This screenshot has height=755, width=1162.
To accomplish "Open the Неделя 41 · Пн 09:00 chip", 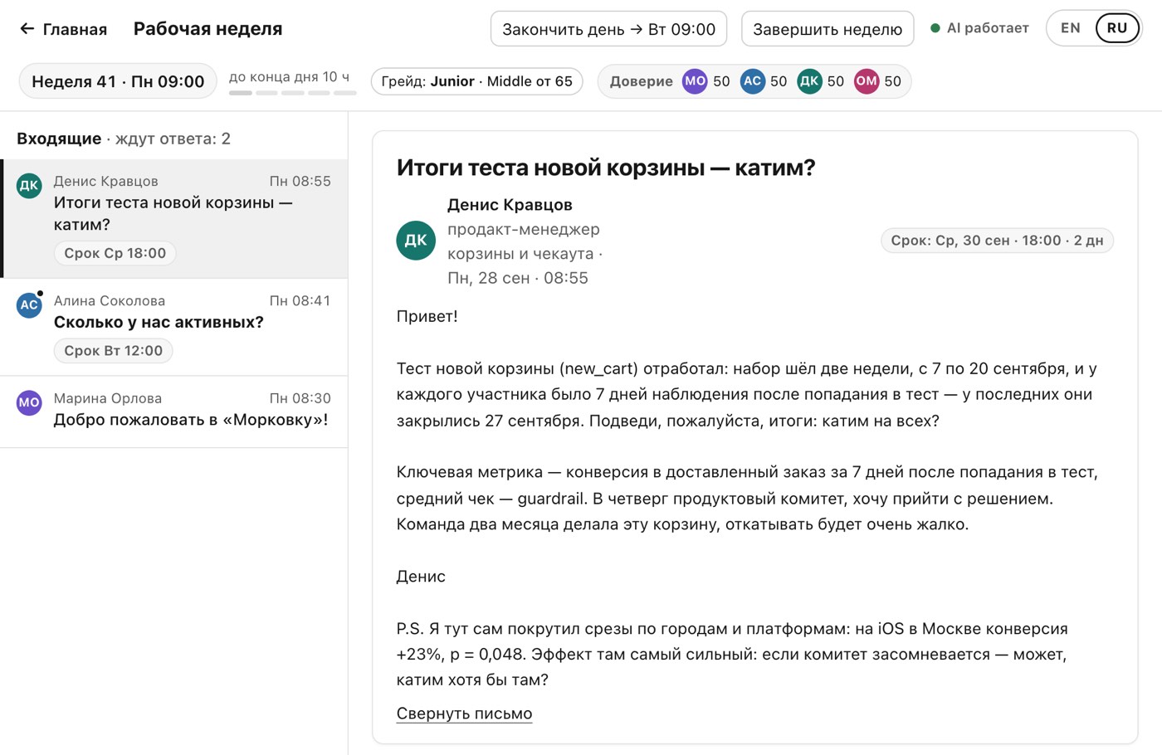I will tap(118, 81).
